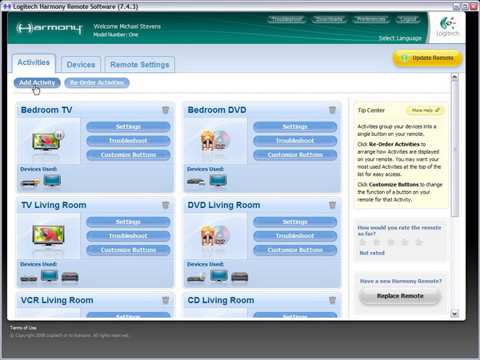Click the AV receiver device in TV Living Room

(70, 277)
